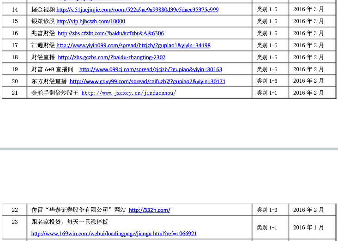Open the 51juejinjie.com link in row 14
The width and height of the screenshot is (338, 241).
click(x=137, y=10)
